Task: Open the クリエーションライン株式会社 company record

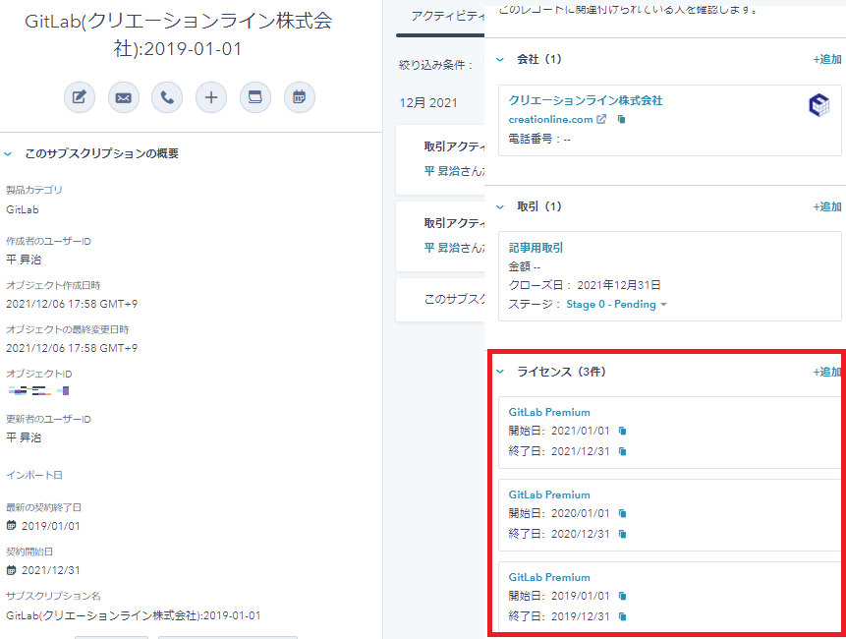Action: 586,100
